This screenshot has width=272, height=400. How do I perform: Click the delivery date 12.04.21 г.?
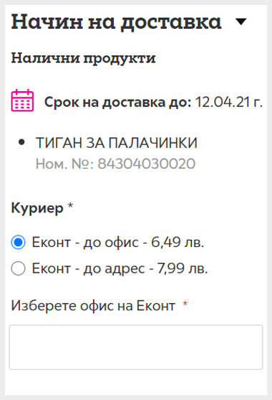point(229,102)
